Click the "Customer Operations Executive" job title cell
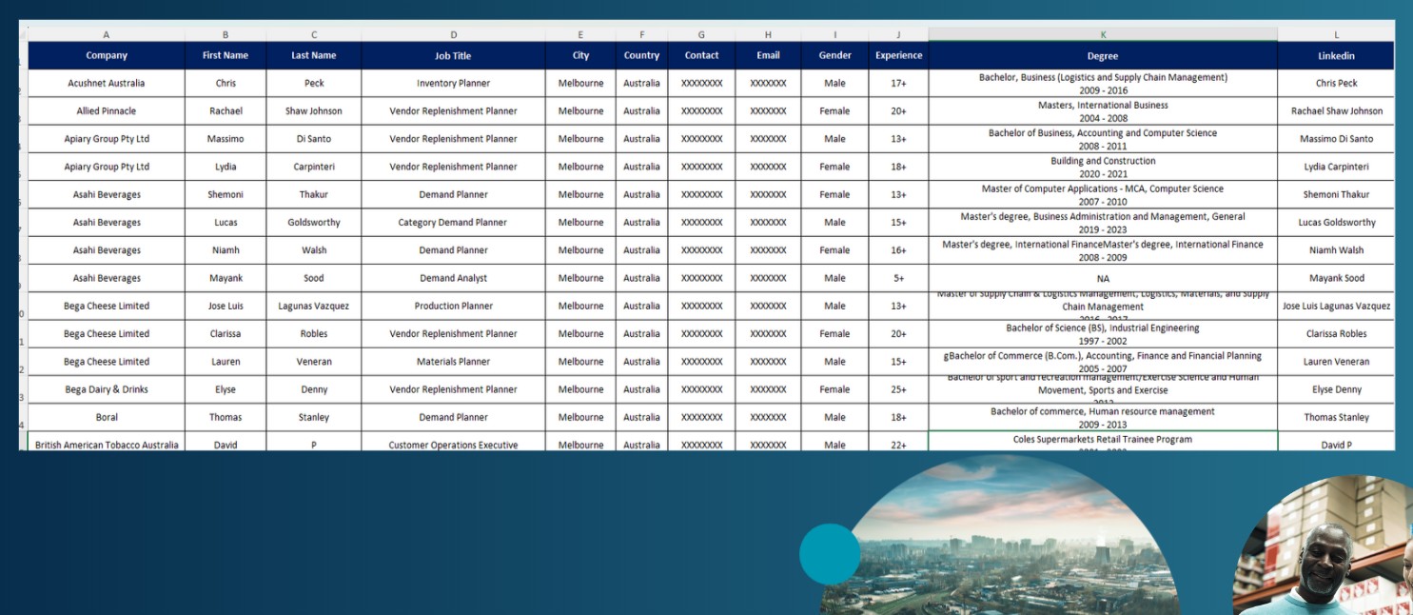Viewport: 1413px width, 615px height. pyautogui.click(x=453, y=442)
